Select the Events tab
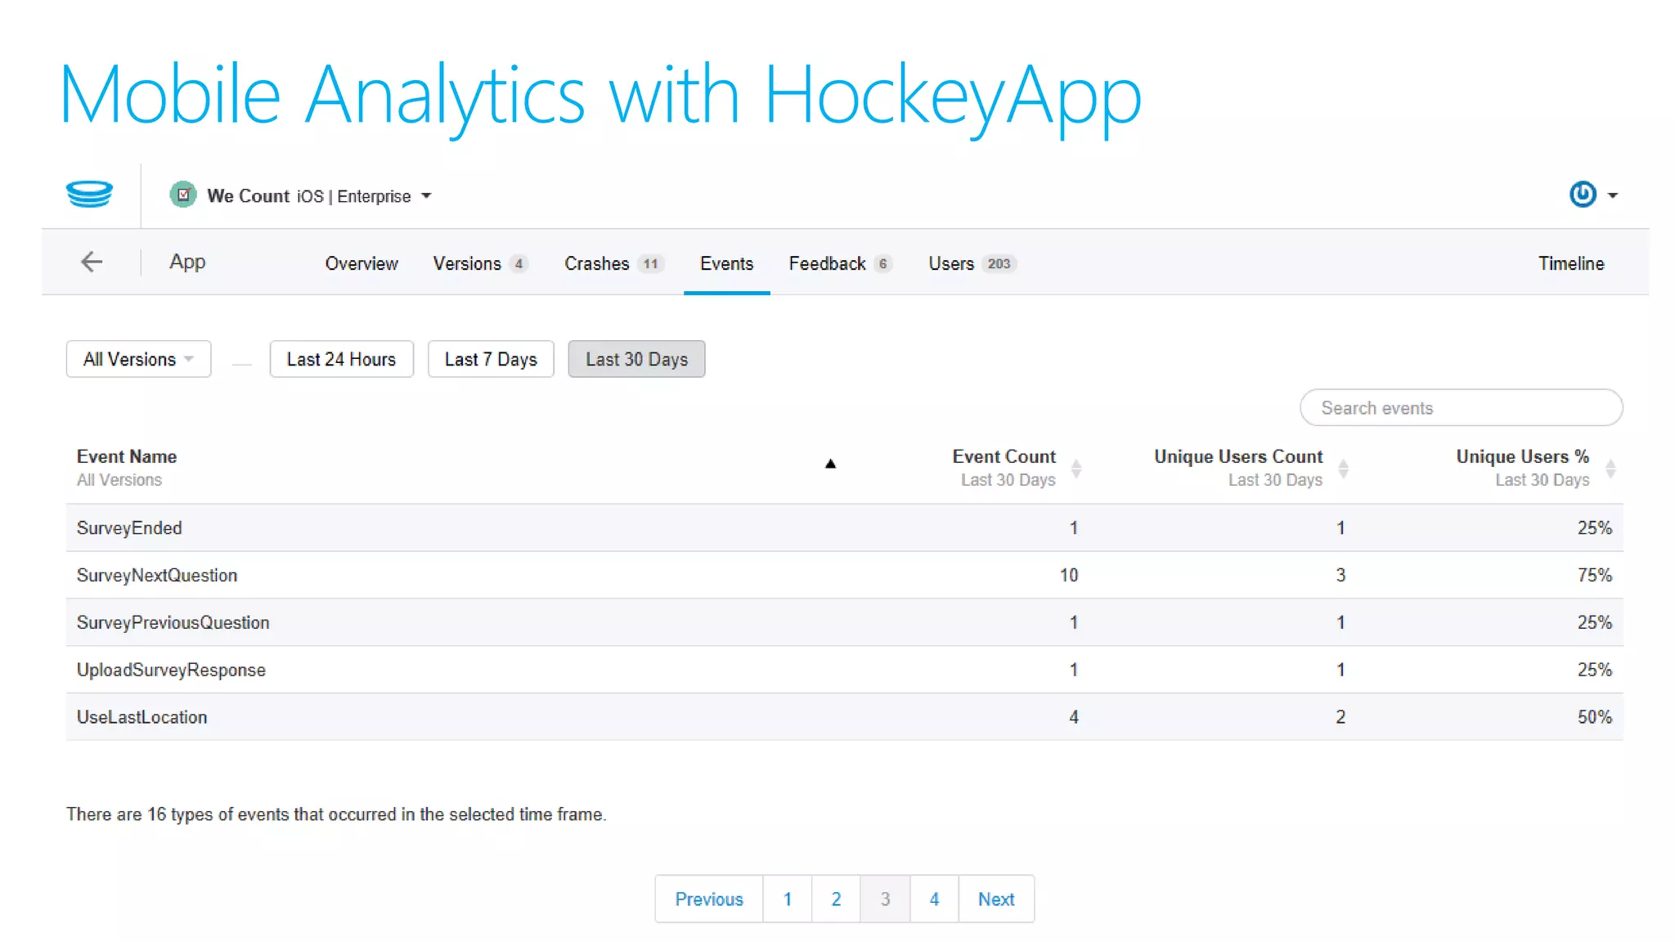 coord(726,263)
